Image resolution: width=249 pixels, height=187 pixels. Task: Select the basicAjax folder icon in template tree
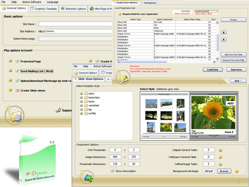click(x=86, y=97)
